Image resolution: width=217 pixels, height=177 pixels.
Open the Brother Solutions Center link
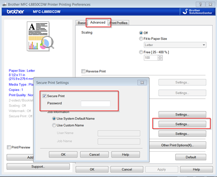(x=197, y=12)
